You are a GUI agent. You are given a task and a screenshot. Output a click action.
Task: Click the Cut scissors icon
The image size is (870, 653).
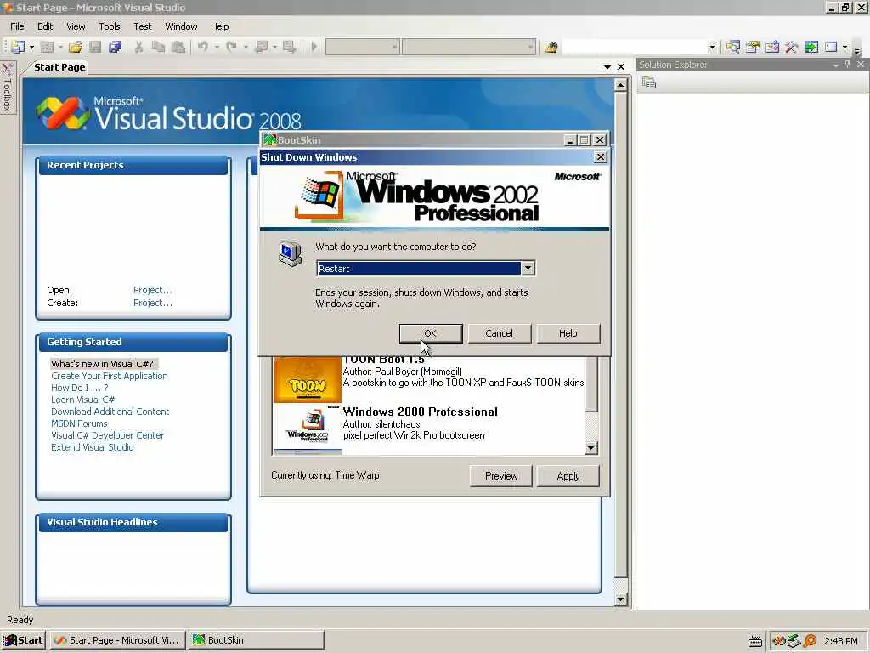[x=138, y=48]
